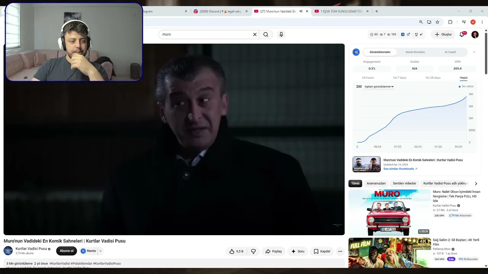
Task: Select the Görüntülenmeler tab
Action: [x=380, y=52]
